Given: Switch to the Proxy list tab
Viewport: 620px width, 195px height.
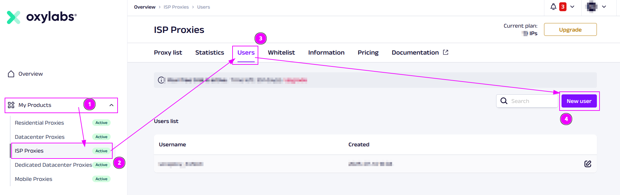Looking at the screenshot, I should [x=168, y=53].
